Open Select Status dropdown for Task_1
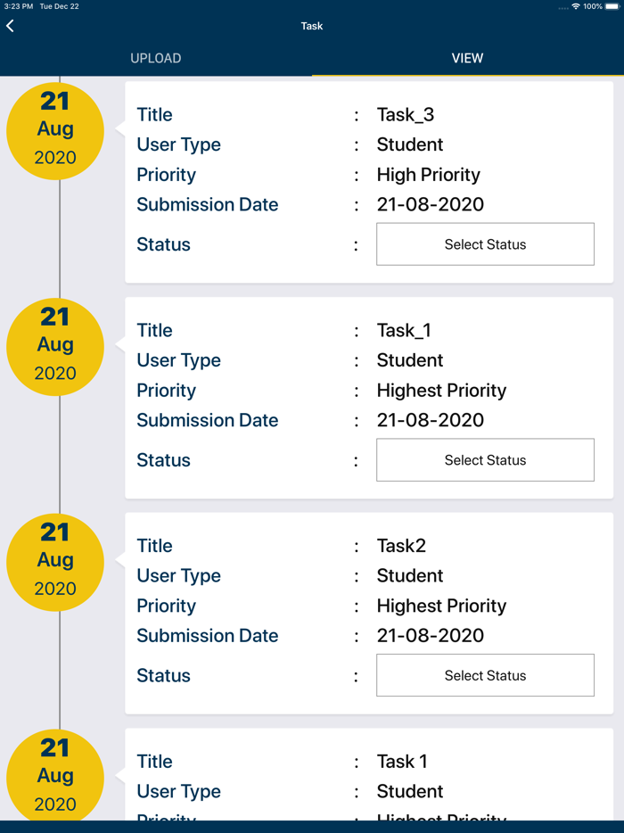Viewport: 624px width, 833px height. click(x=485, y=460)
